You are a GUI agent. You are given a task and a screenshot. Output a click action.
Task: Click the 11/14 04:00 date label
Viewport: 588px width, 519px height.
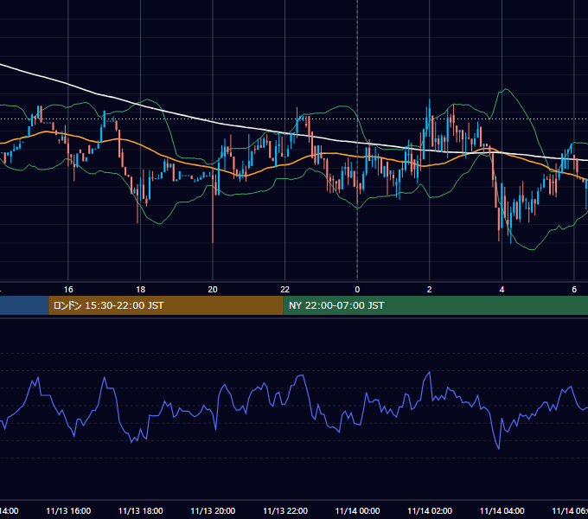502,510
